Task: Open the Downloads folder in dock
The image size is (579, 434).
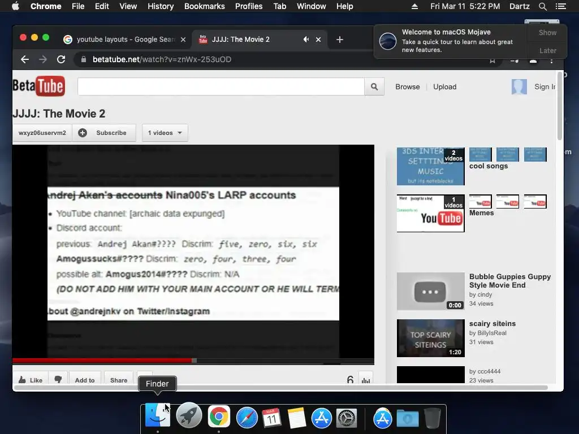Action: [x=407, y=418]
